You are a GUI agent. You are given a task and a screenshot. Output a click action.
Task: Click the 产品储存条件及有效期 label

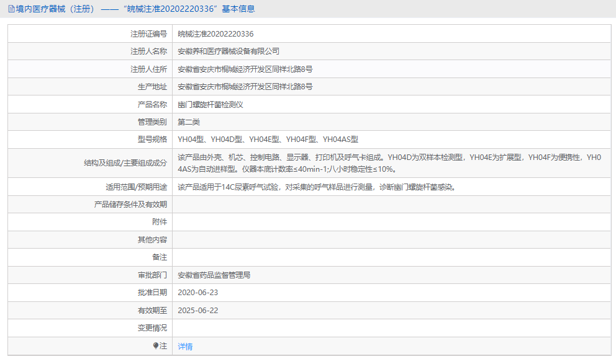coord(130,205)
